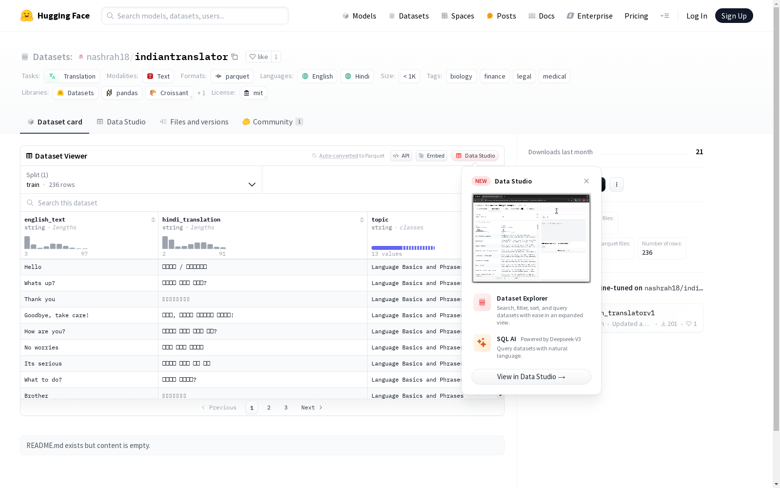
Task: Select page 1 in pagination
Action: point(252,407)
